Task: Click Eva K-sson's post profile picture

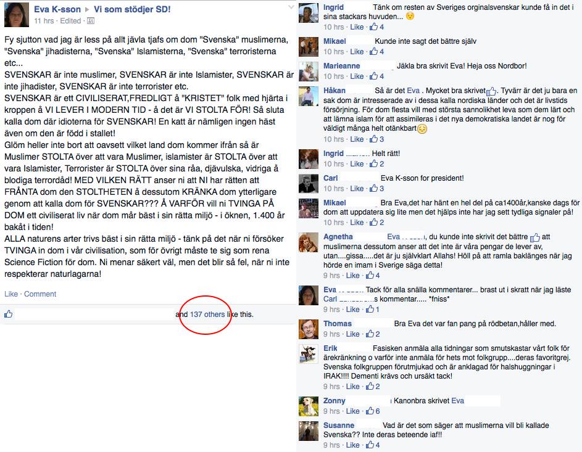Action: pyautogui.click(x=17, y=15)
